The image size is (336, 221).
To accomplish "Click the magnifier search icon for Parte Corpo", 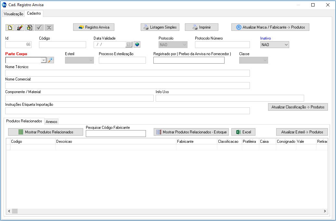I will (x=50, y=60).
